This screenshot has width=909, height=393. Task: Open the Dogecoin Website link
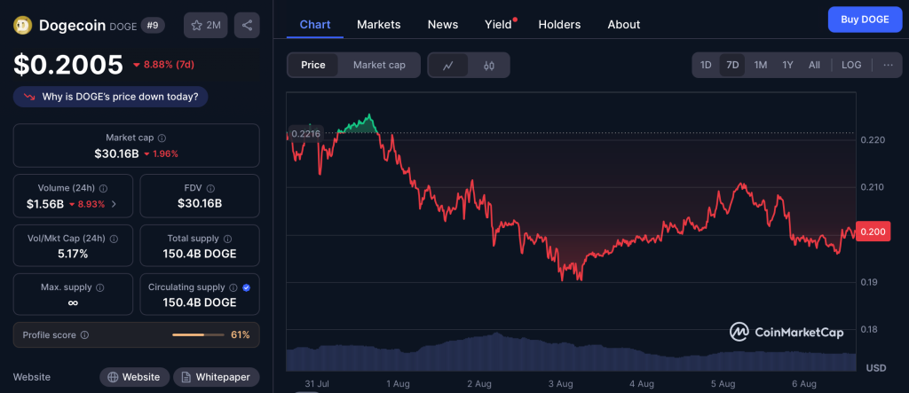135,377
